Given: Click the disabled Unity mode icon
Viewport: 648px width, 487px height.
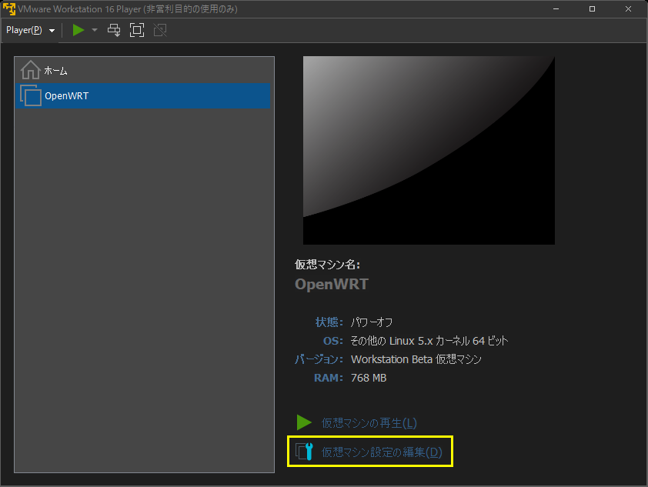Looking at the screenshot, I should [x=160, y=30].
